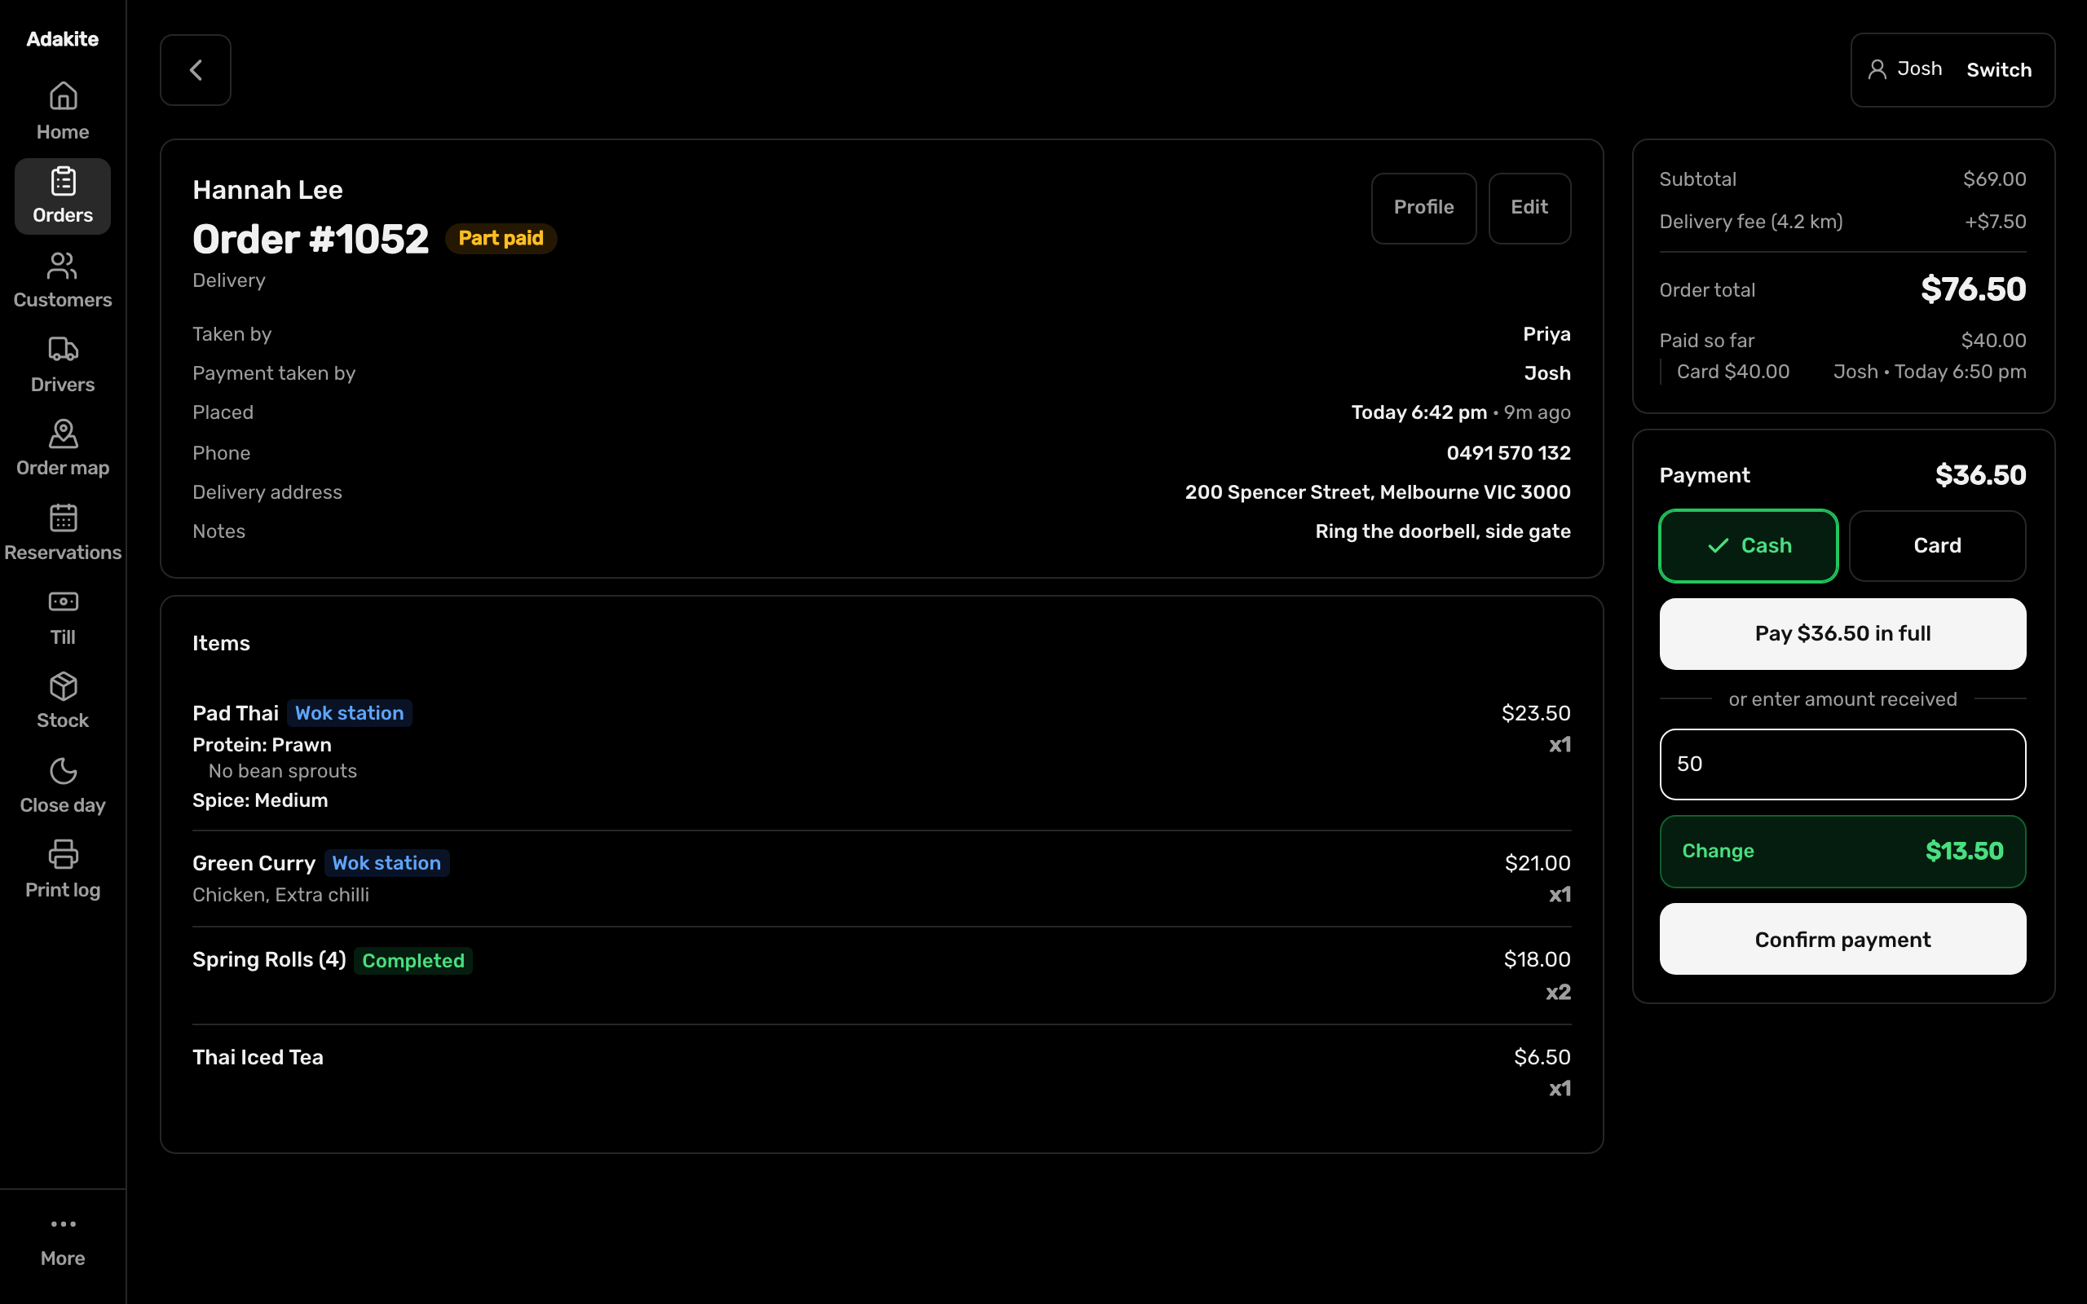Click Pay $36.50 in full
The width and height of the screenshot is (2087, 1304).
tap(1842, 634)
